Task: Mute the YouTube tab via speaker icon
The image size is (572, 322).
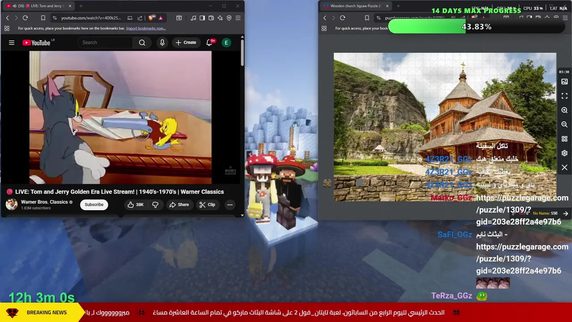Action: 14,6
